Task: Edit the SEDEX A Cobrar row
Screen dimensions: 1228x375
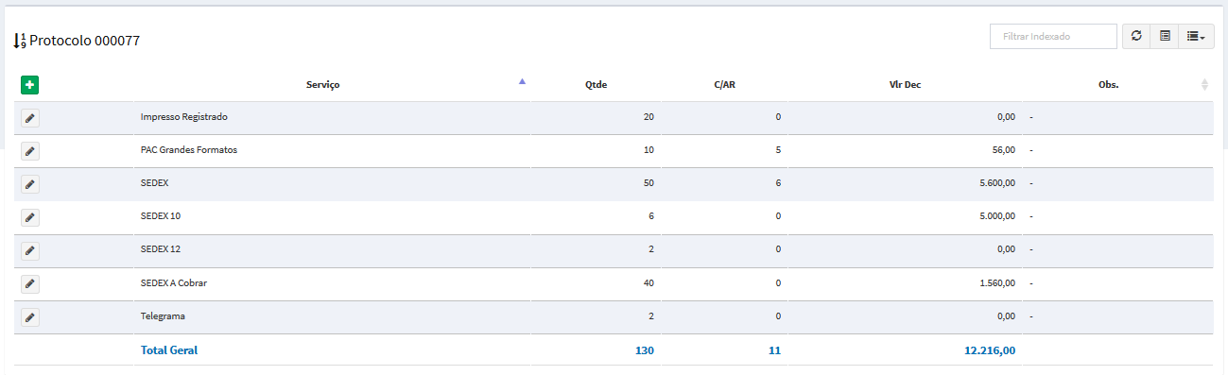Action: (30, 283)
